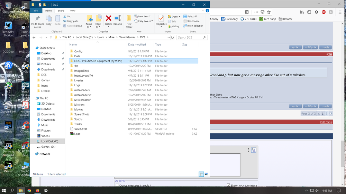Click taskbar search magnifier
346x194 pixels.
12,191
